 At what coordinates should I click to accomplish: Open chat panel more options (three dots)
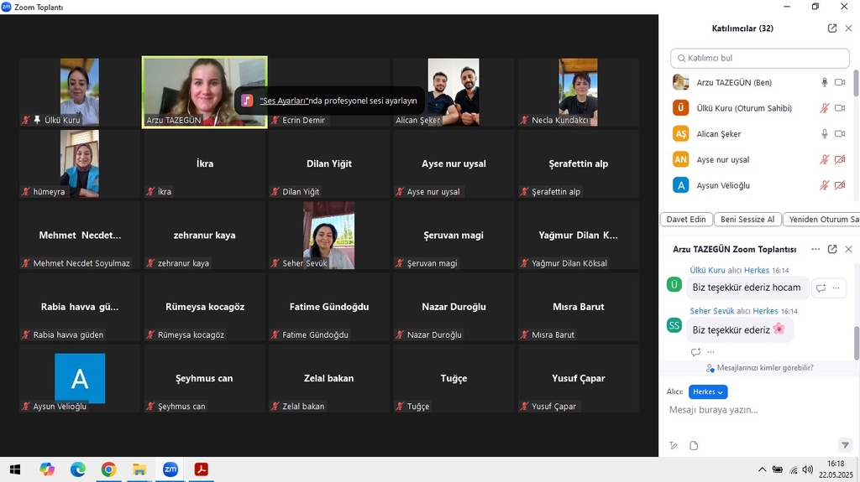point(815,249)
